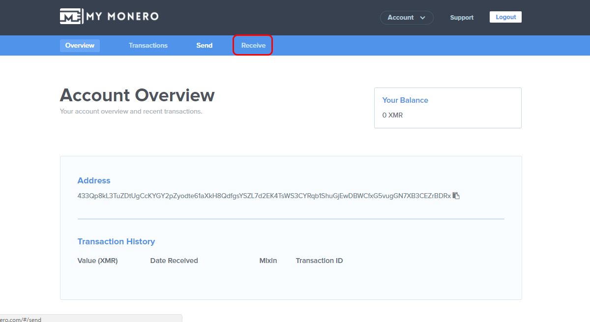Image resolution: width=590 pixels, height=322 pixels.
Task: Click the Your Balance heading
Action: pos(405,100)
